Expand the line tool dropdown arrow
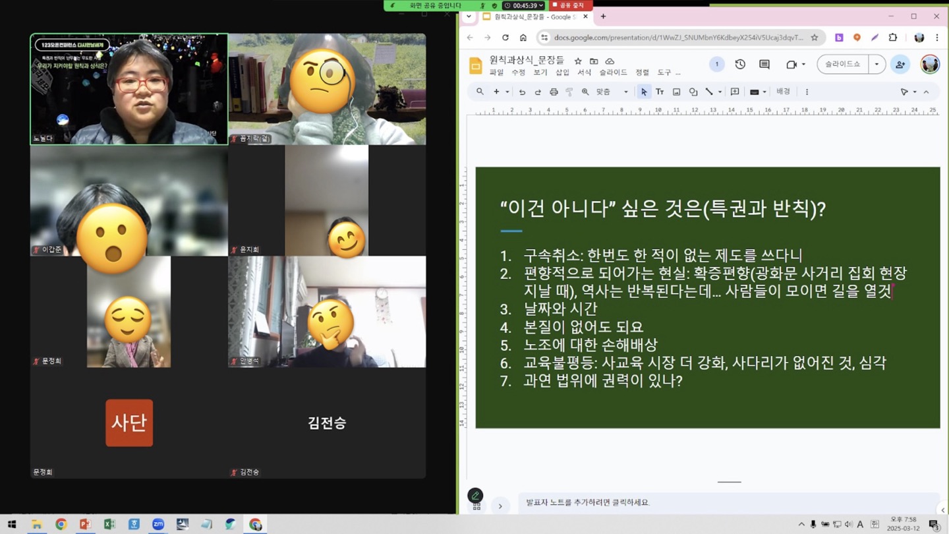This screenshot has width=949, height=534. tap(720, 92)
